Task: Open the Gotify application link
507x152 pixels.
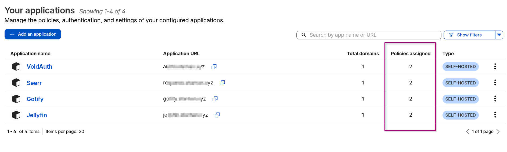Action: pyautogui.click(x=35, y=99)
